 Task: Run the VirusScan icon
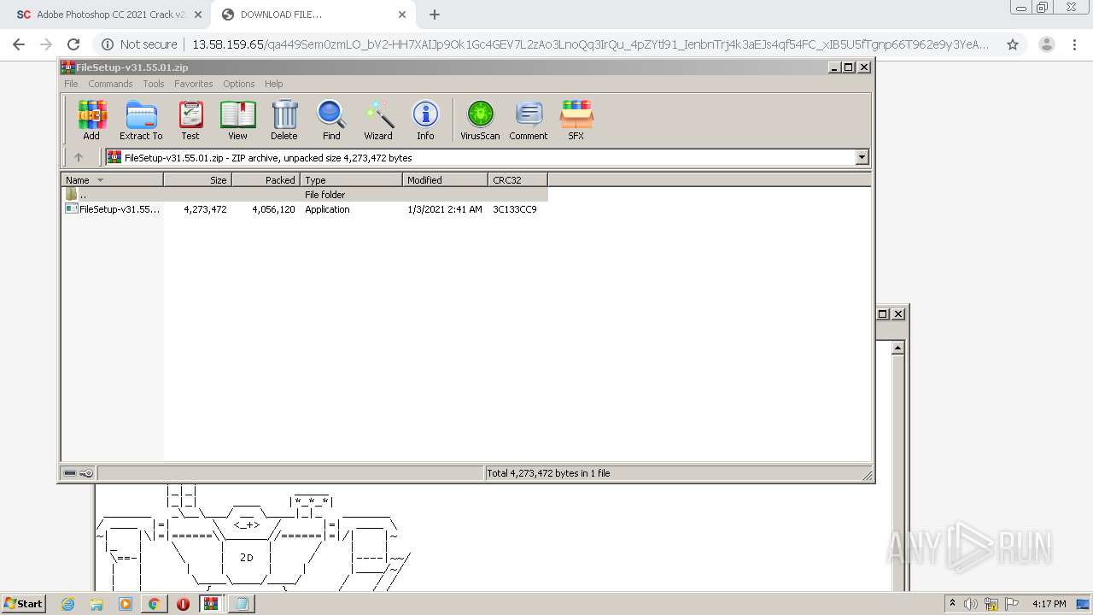pyautogui.click(x=480, y=120)
